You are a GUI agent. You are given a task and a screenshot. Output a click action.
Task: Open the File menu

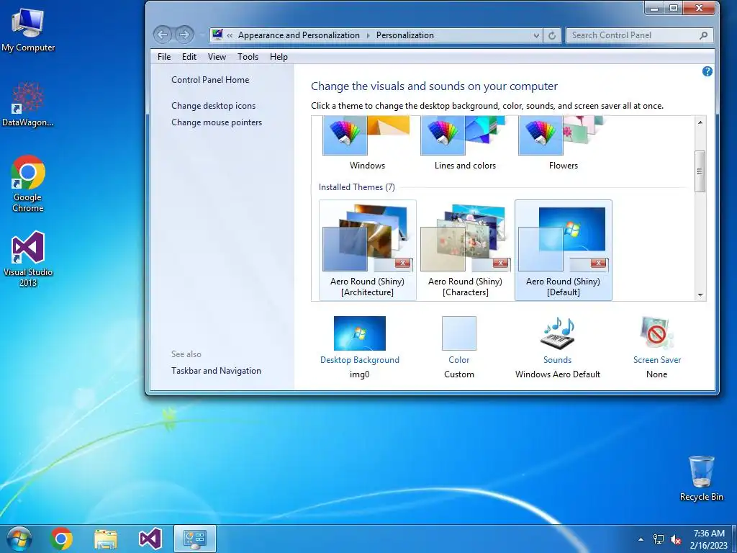[x=164, y=57]
